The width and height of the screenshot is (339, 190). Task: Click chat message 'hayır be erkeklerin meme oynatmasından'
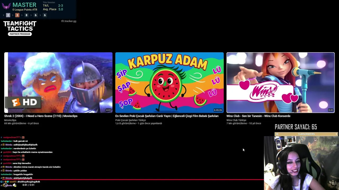point(32,152)
